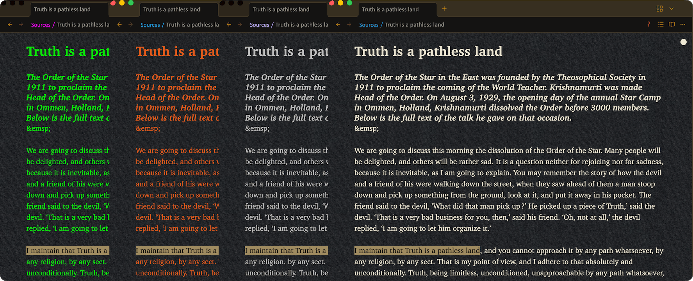Click highlighted 'I maintain that Truth is a pathless land'
This screenshot has width=693, height=281.
[x=417, y=251]
